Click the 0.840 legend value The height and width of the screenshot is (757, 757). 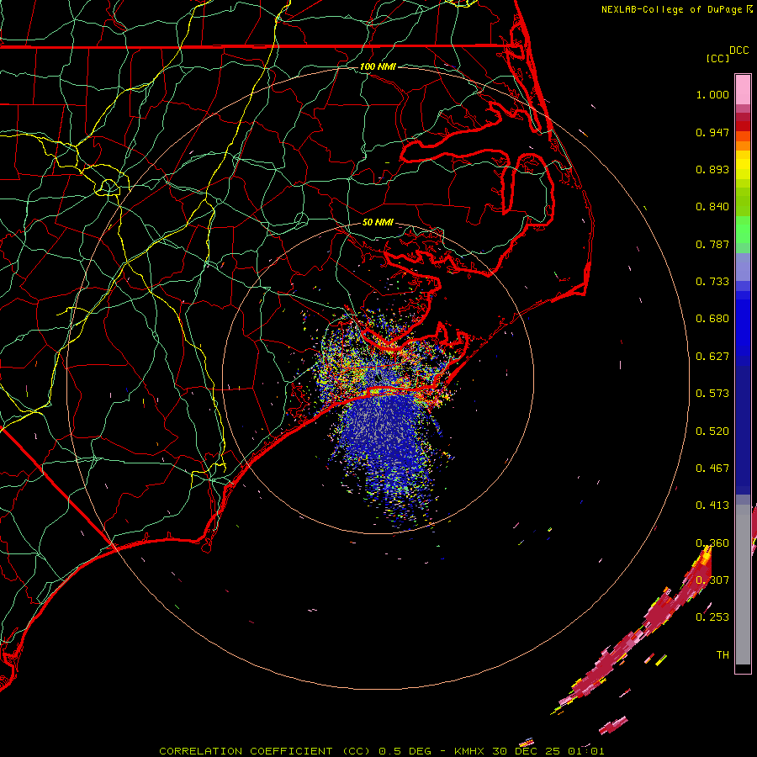[712, 207]
